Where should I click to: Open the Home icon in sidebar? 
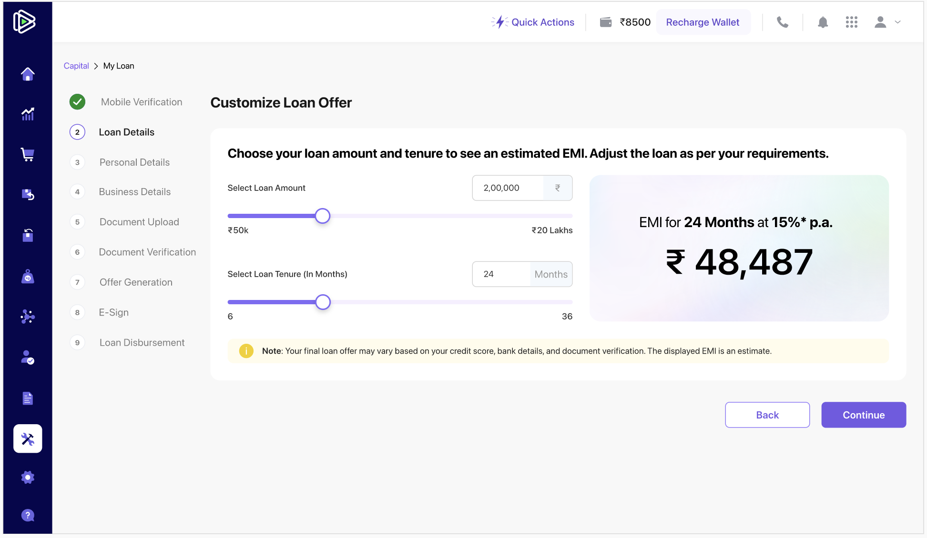(x=28, y=74)
